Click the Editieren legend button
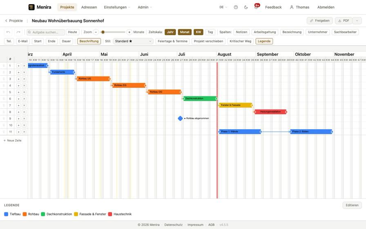The height and width of the screenshot is (229, 366). coord(352,205)
